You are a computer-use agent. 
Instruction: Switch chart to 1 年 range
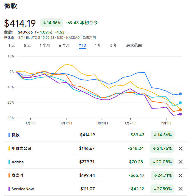coord(98,45)
